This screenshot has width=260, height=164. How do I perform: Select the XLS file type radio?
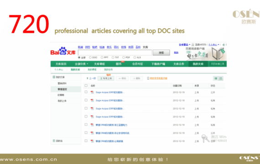(135, 57)
